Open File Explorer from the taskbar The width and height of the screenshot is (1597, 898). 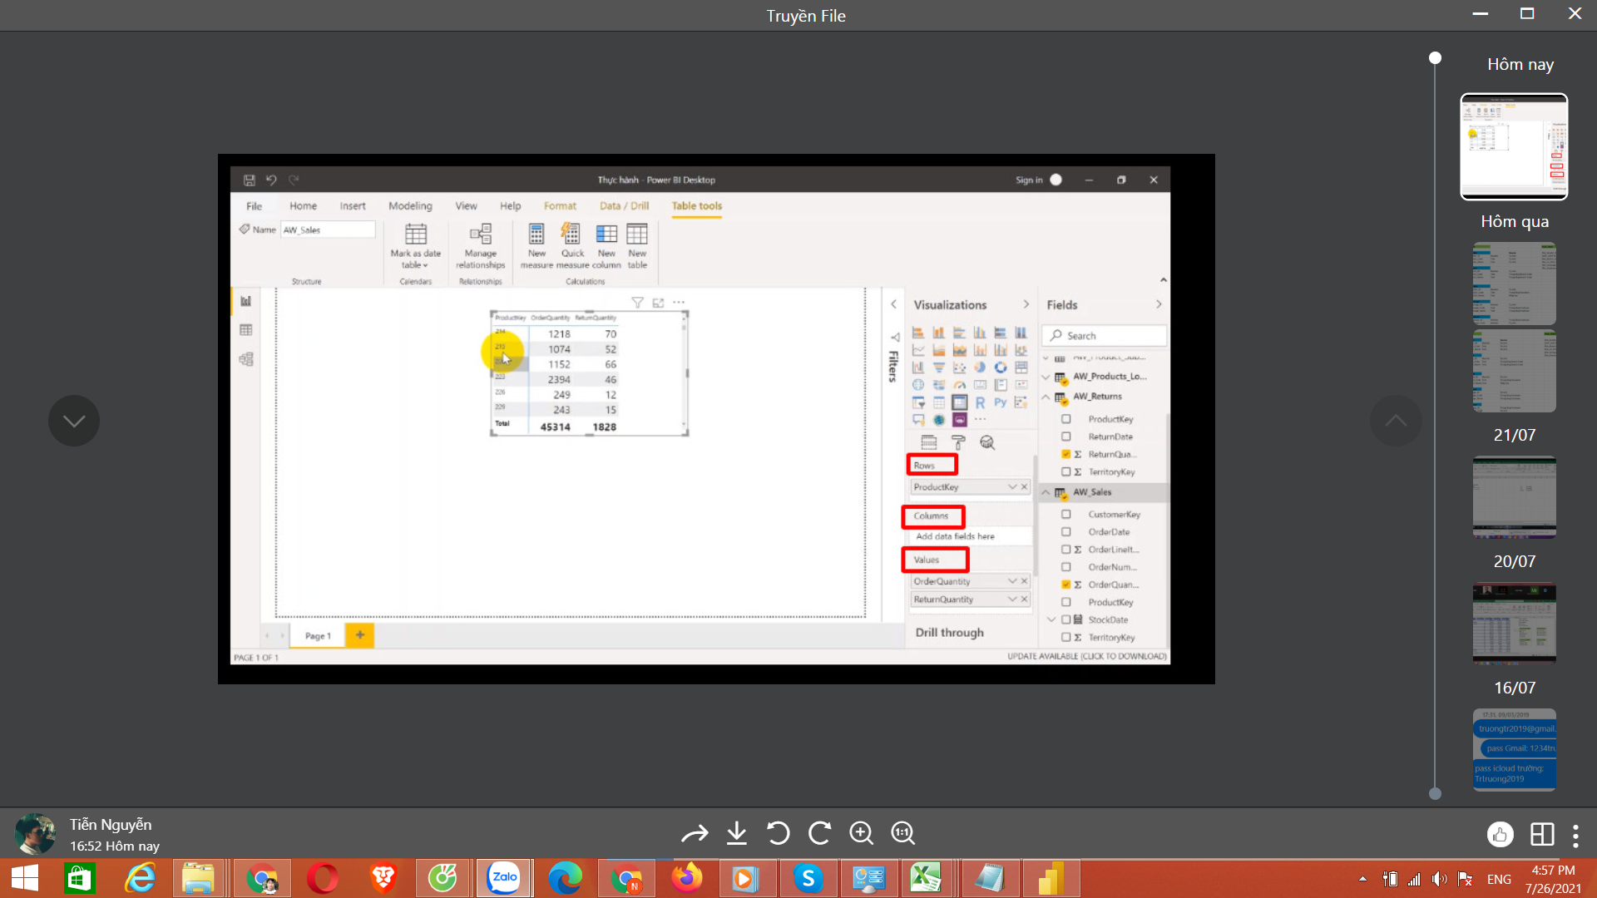point(198,878)
